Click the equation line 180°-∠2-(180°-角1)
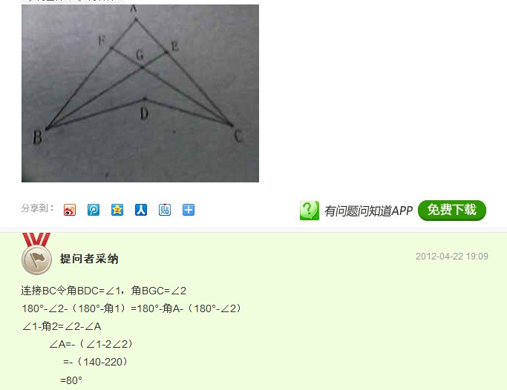This screenshot has height=390, width=507. [x=132, y=308]
